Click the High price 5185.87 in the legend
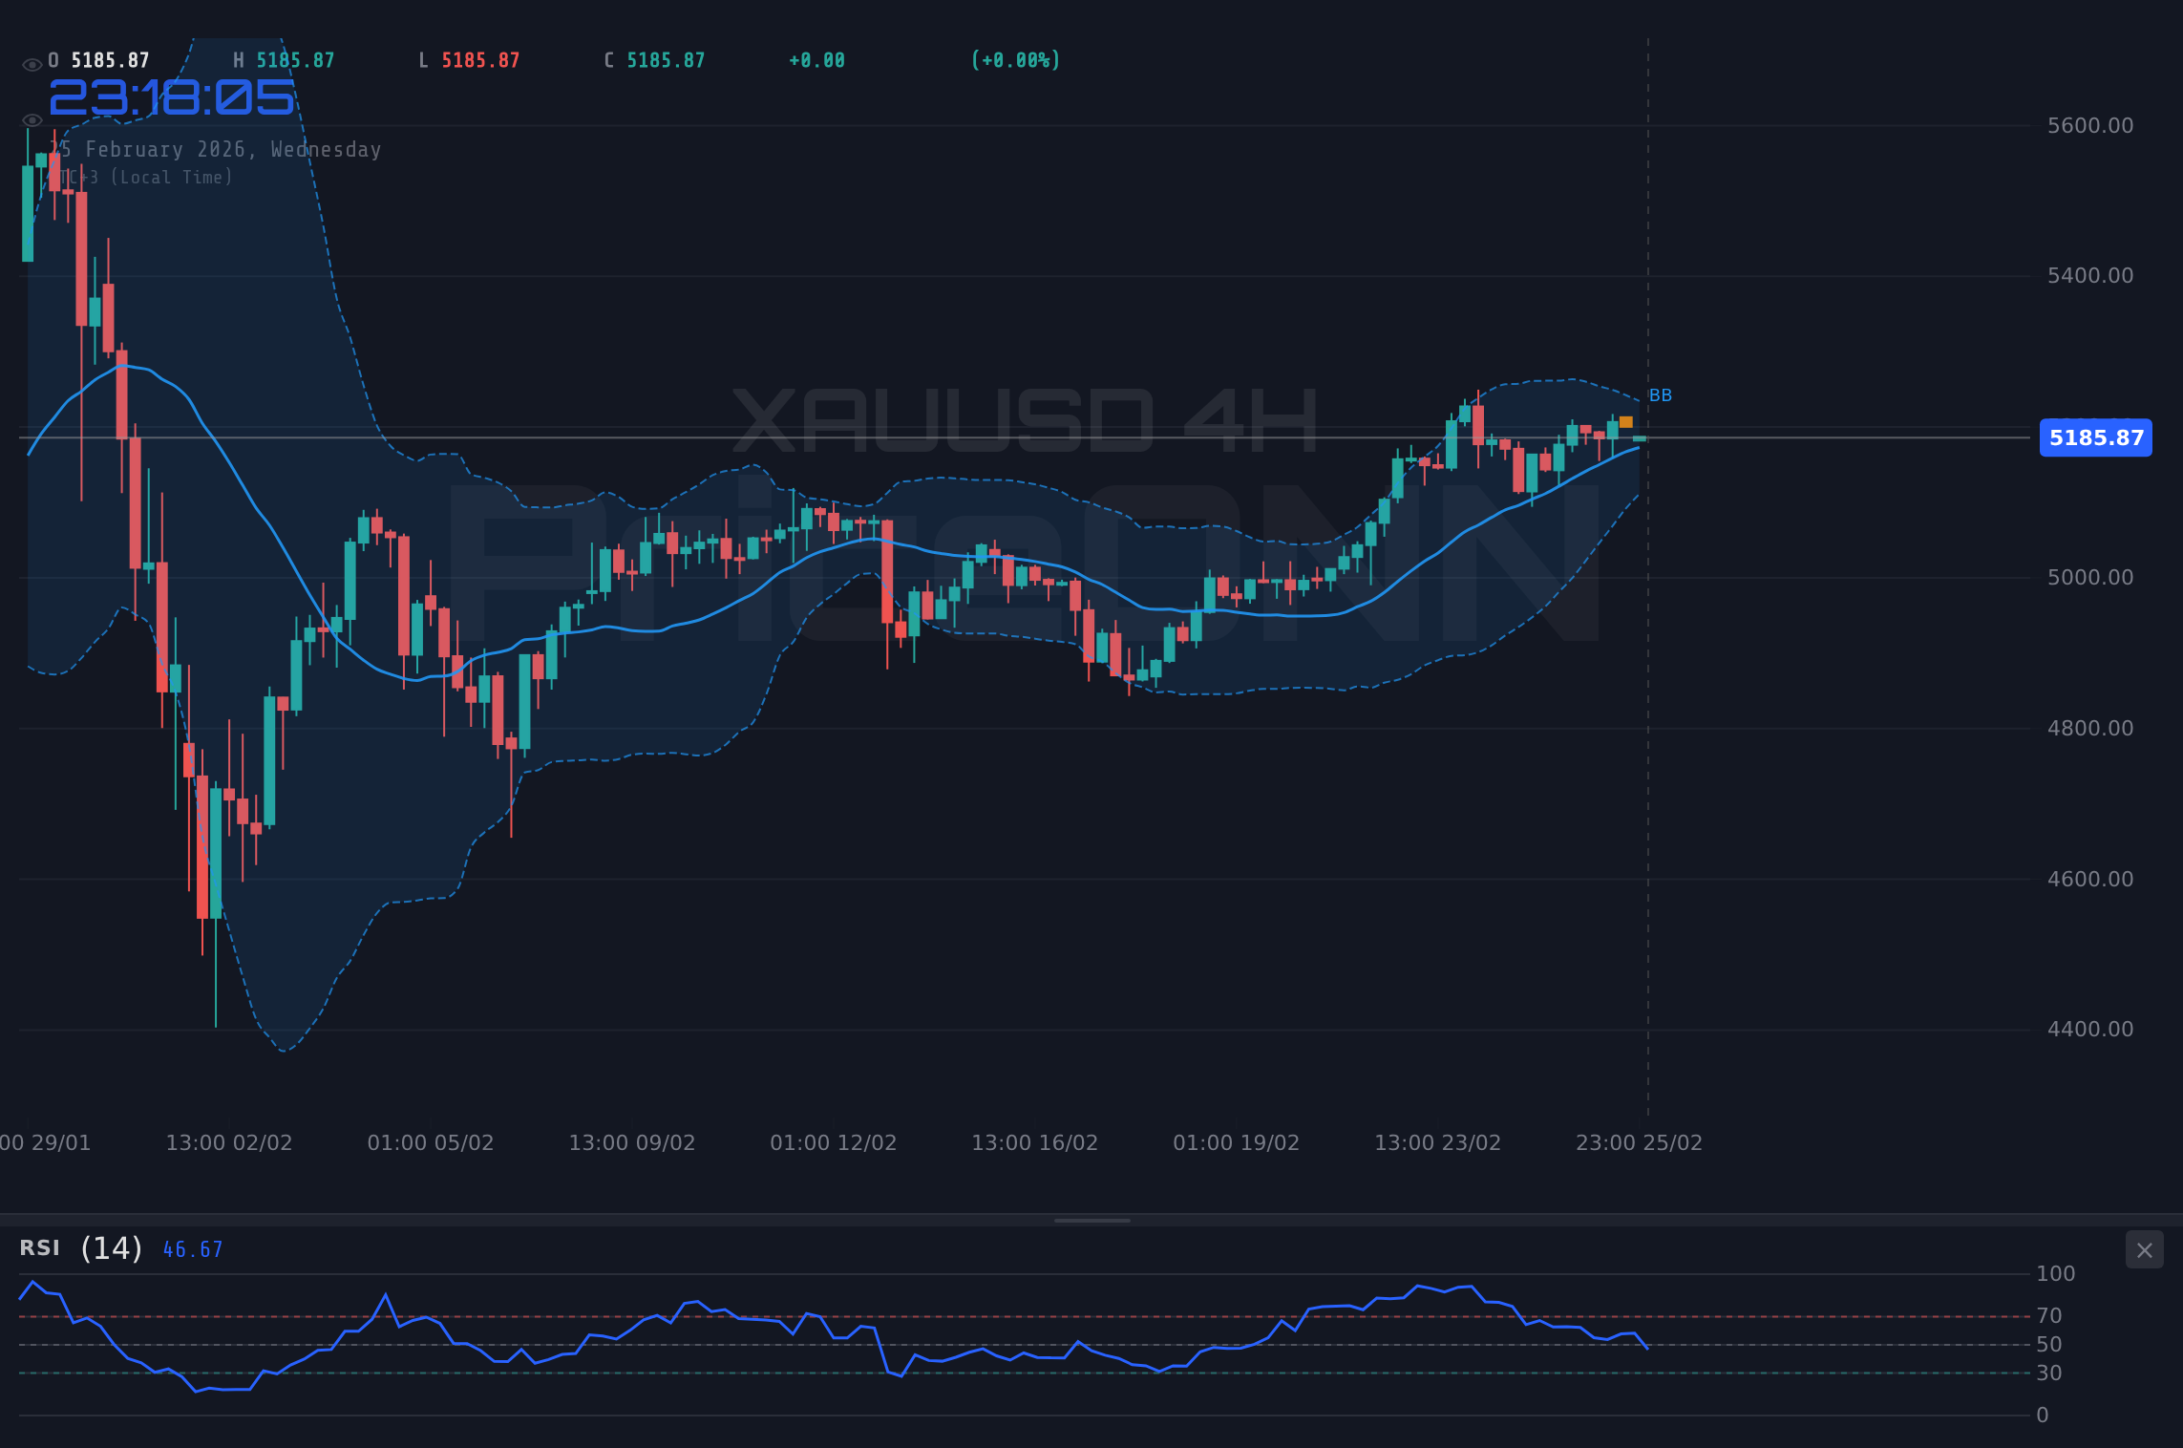 click(294, 59)
